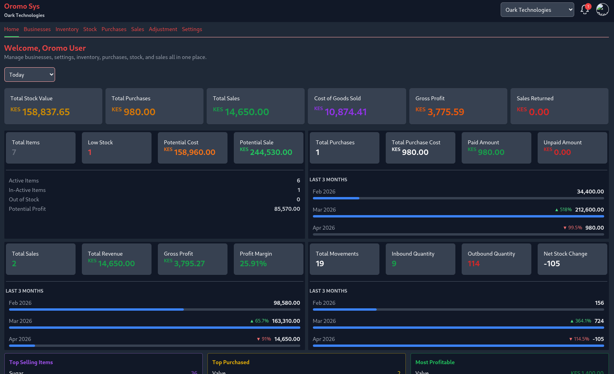This screenshot has width=614, height=374.
Task: Open the Adjustment menu
Action: [x=163, y=29]
